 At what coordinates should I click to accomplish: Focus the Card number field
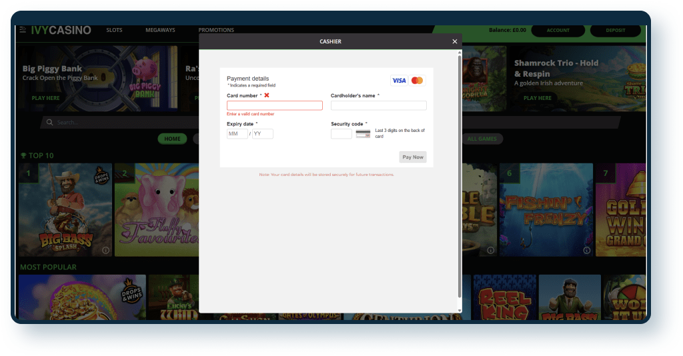[x=274, y=105]
